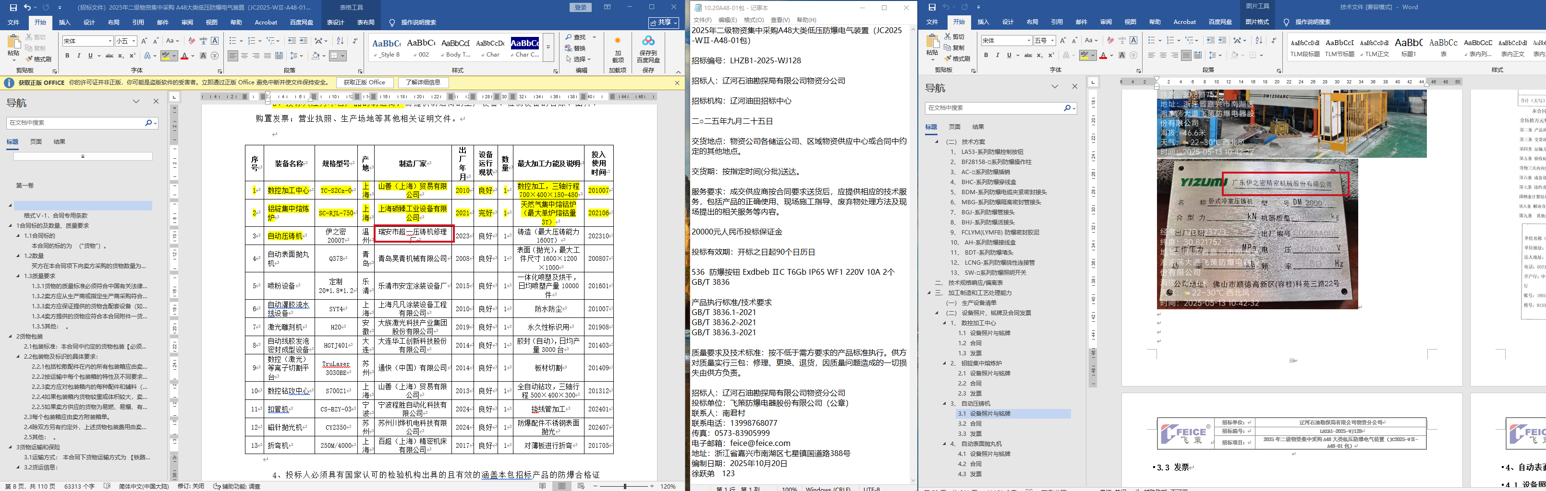1546x491 pixels.
Task: Click the 加载项 add-ins icon
Action: click(x=618, y=41)
